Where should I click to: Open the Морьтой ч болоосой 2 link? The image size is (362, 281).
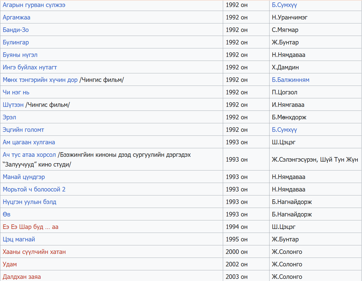(34, 189)
